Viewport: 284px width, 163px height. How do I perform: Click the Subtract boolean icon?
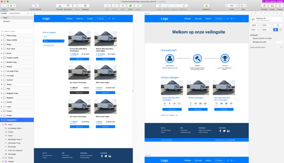click(x=168, y=6)
